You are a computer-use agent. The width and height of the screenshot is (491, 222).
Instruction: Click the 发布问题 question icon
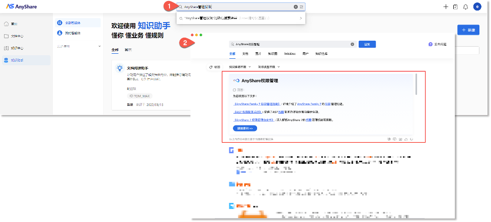point(430,44)
